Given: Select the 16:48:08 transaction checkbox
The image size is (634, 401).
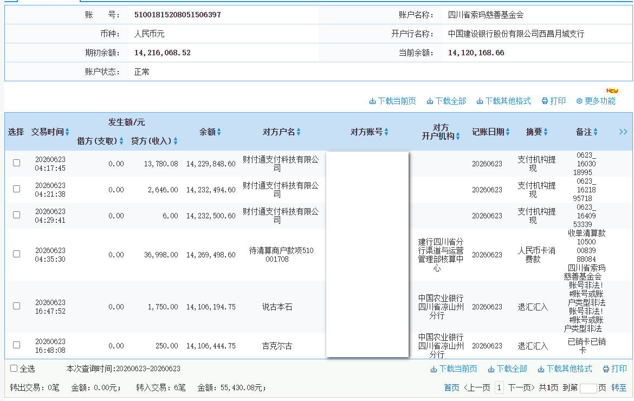Looking at the screenshot, I should click(17, 345).
